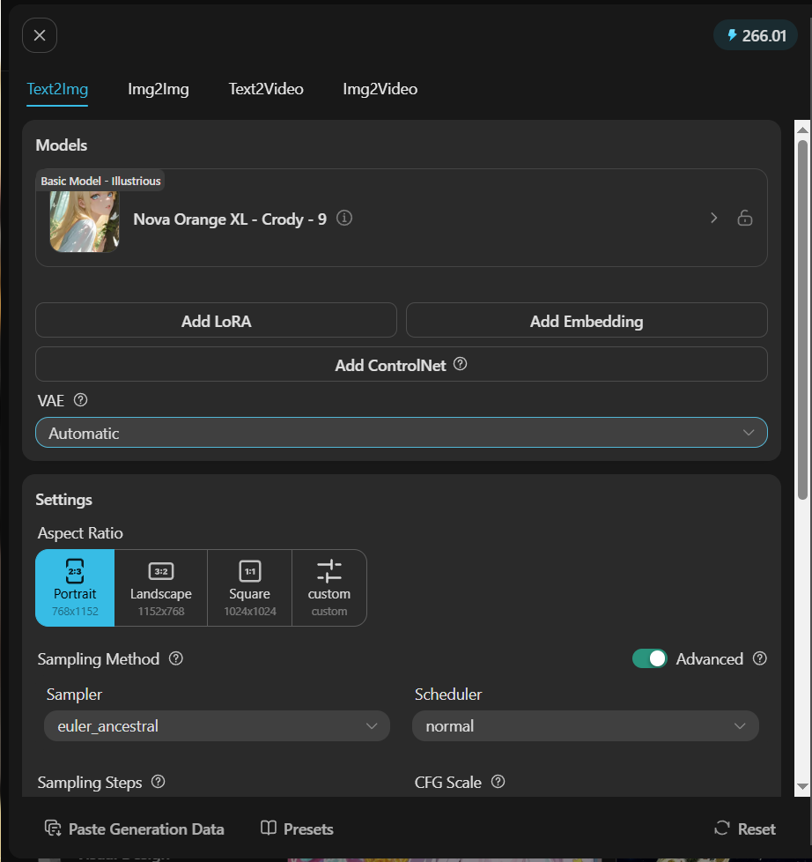
Task: Open the Scheduler normal dropdown
Action: pos(586,726)
